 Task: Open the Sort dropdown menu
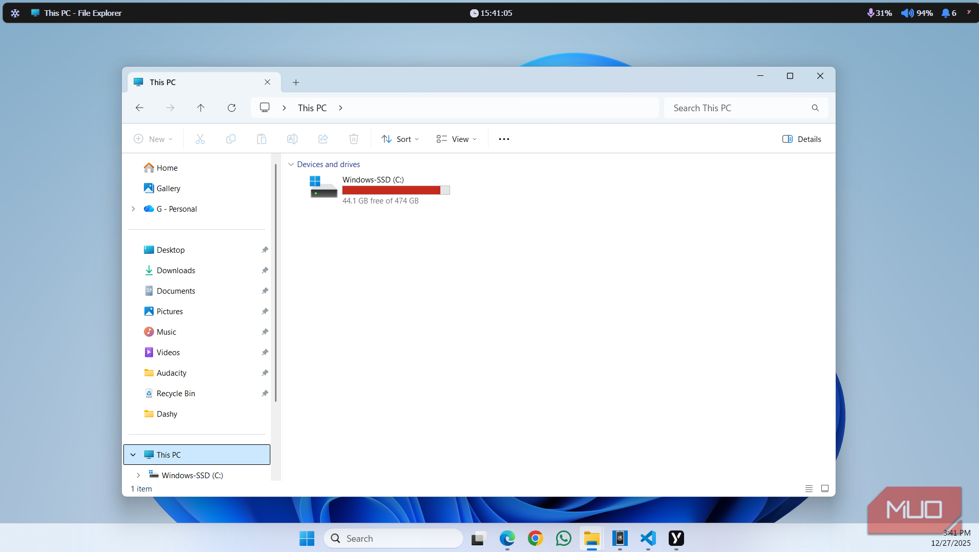[x=400, y=139]
